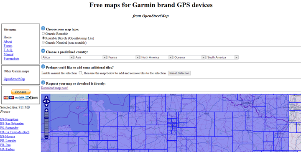Viewport: 301px width, 152px height.
Task: Pan the map upward with arrow
Action: pyautogui.click(x=46, y=98)
